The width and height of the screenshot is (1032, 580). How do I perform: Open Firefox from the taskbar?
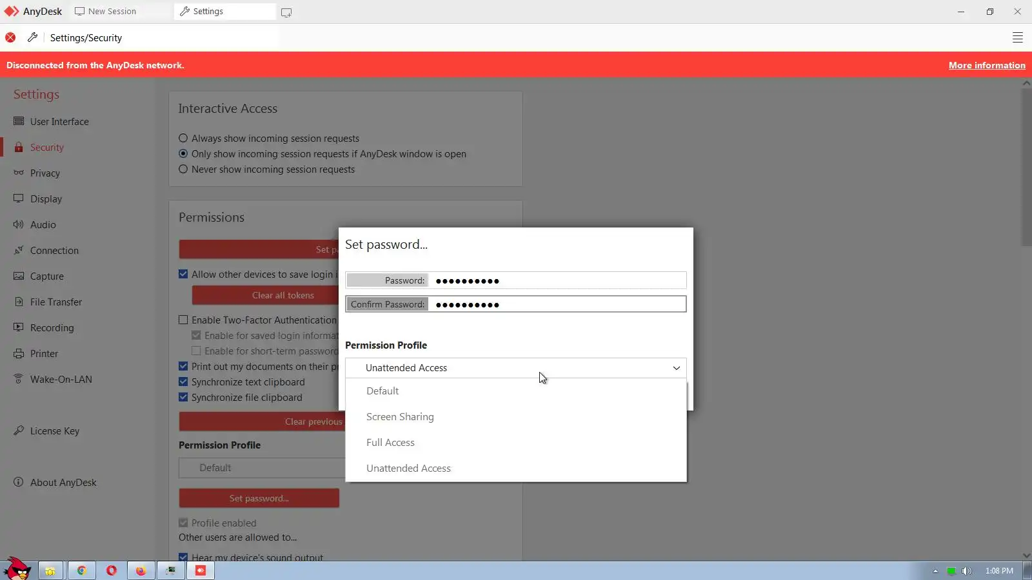coord(141,570)
